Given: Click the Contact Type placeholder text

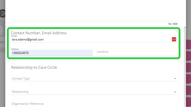Looking at the screenshot, I should [x=21, y=78].
